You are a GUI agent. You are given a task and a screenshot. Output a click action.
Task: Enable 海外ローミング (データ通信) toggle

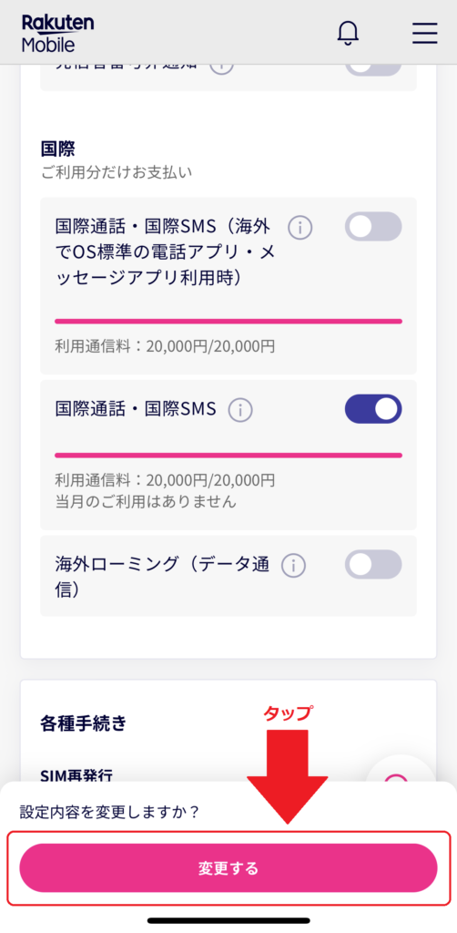[373, 565]
